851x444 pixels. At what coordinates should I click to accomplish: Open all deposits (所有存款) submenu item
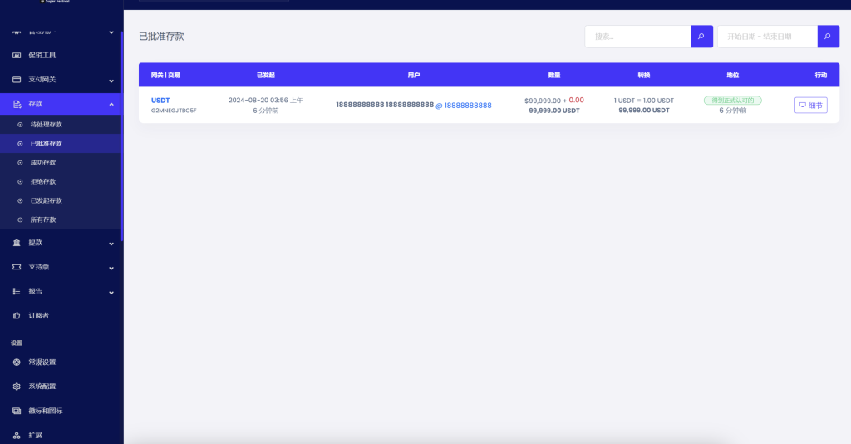point(42,220)
